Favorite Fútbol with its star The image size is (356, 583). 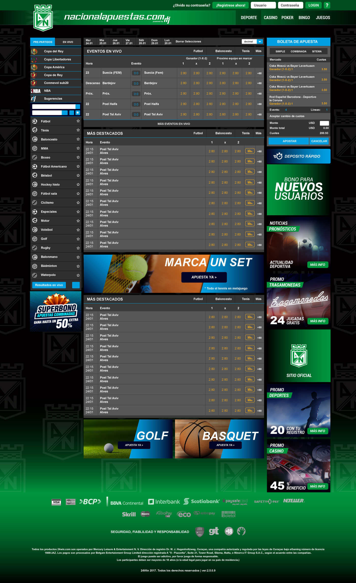click(78, 121)
